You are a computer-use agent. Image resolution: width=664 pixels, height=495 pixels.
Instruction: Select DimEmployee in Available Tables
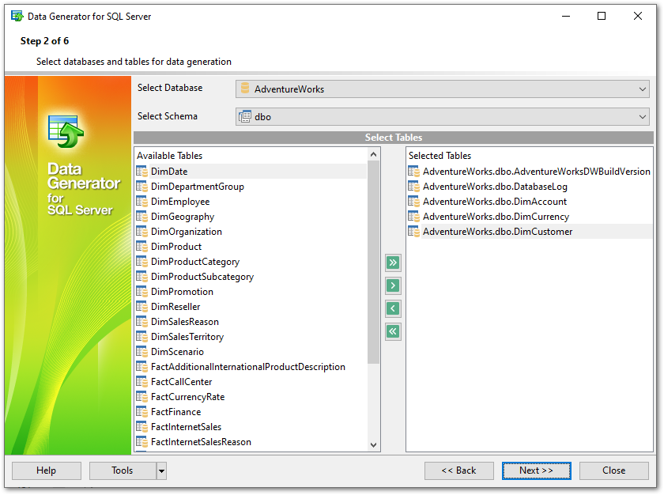click(x=251, y=202)
